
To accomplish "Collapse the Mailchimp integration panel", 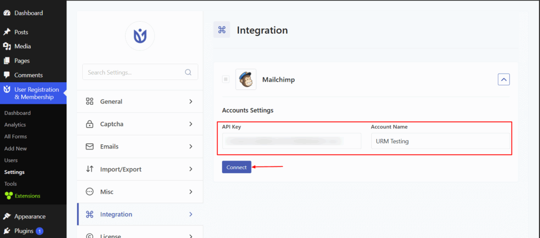I will (504, 80).
